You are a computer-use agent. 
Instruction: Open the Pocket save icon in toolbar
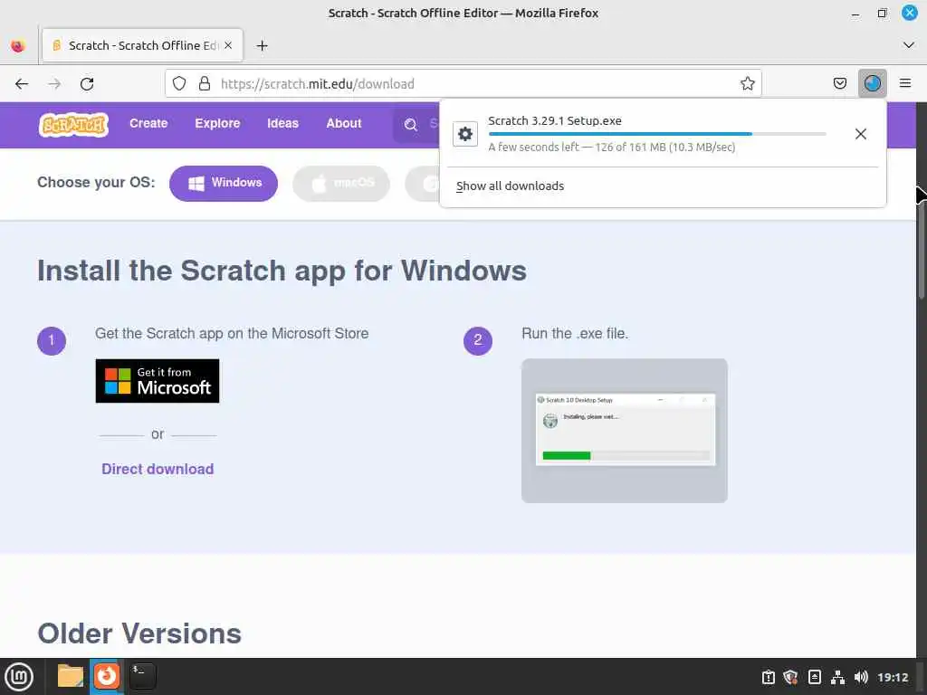839,83
